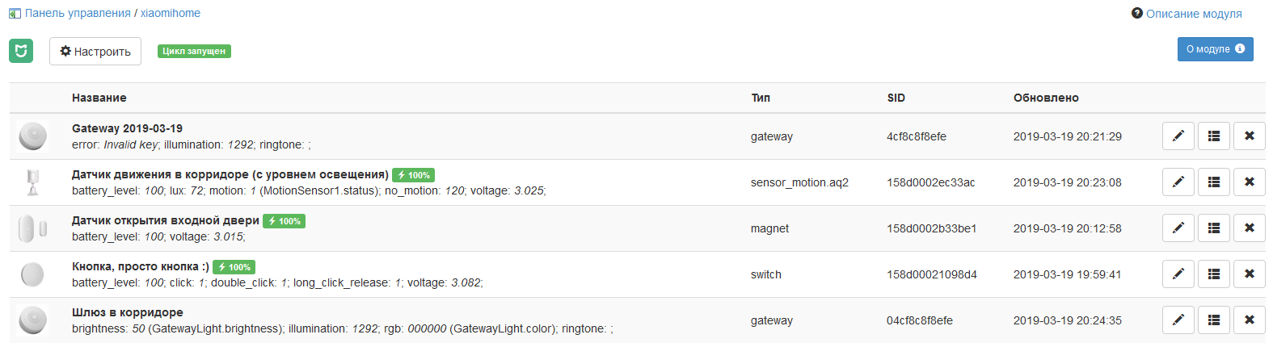Open the properties list for the magnet sensor
Viewport: 1273px width, 347px height.
pos(1213,228)
